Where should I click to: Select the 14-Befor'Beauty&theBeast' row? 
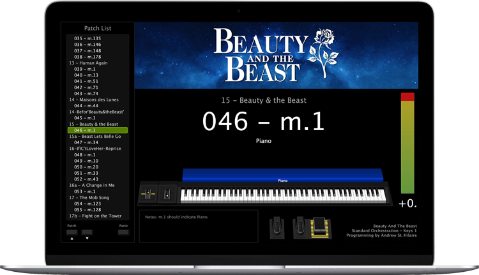[98, 112]
